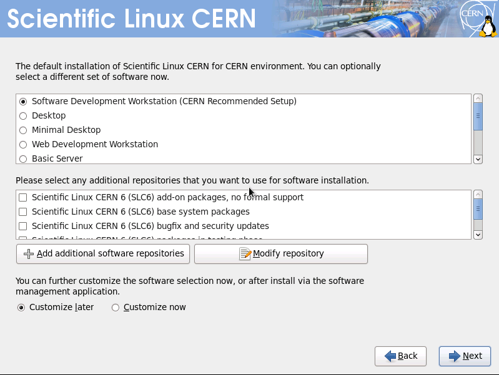The width and height of the screenshot is (499, 375).
Task: Click the repositories list scrollbar thumb
Action: click(x=478, y=209)
